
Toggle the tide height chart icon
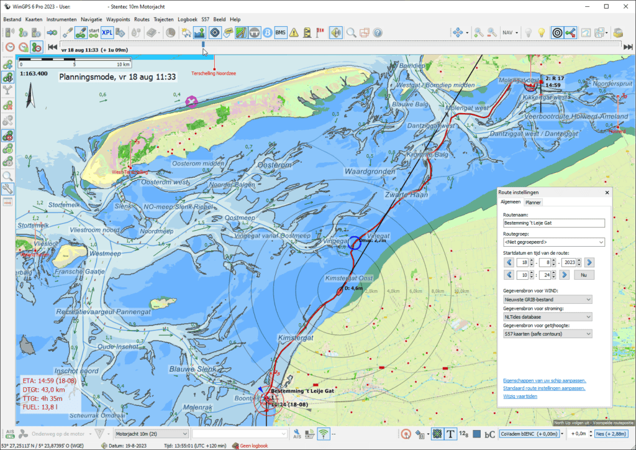(x=199, y=32)
